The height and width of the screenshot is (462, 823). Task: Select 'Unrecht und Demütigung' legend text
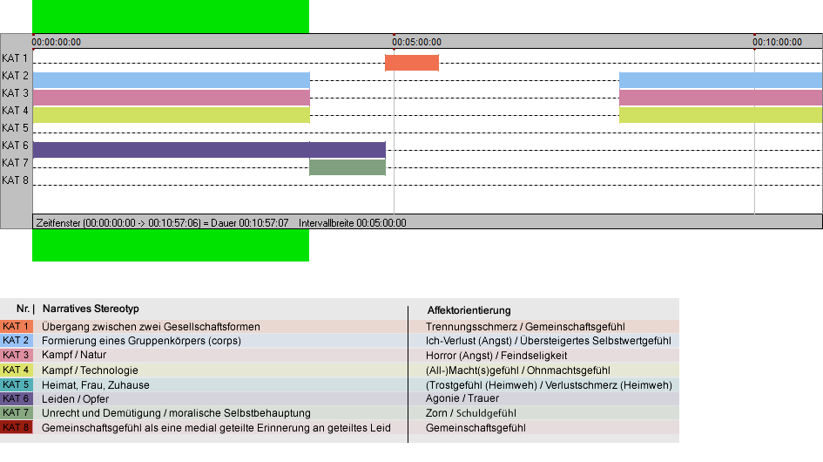(101, 414)
